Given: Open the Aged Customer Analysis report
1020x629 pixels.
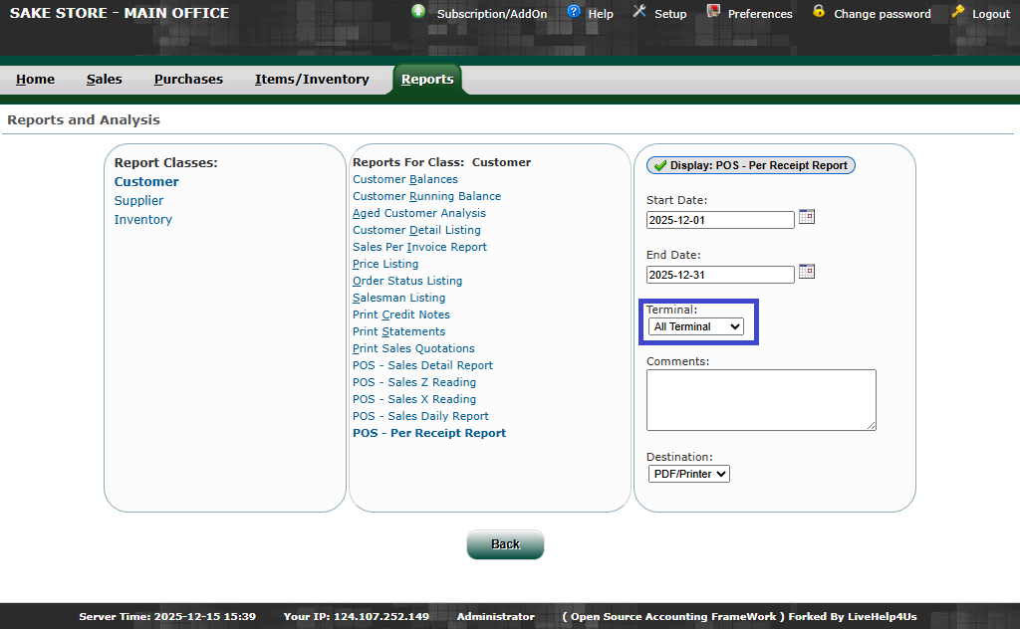Looking at the screenshot, I should click(x=419, y=213).
